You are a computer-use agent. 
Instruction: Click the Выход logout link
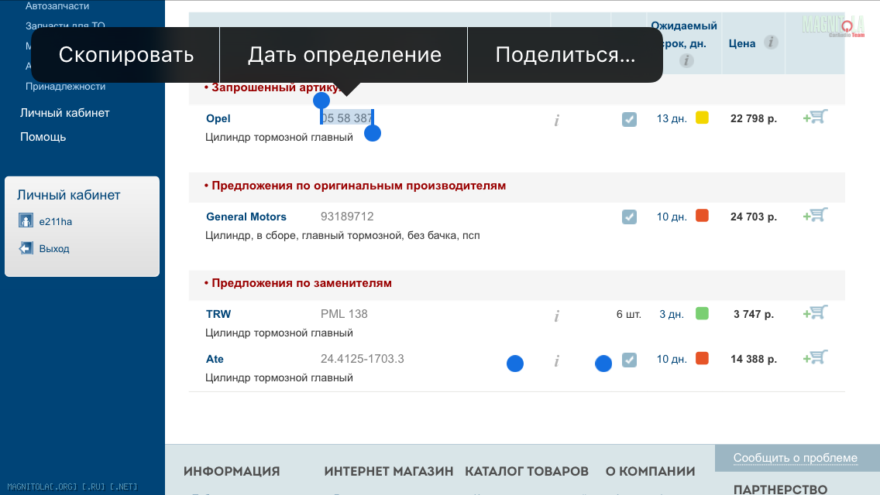tap(54, 248)
